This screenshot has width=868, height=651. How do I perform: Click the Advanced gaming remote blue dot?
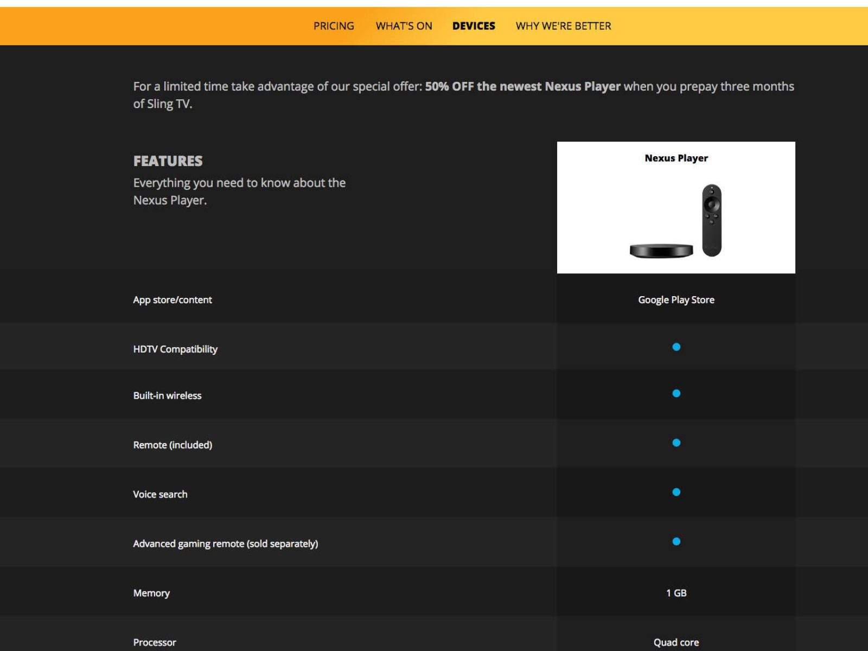click(x=676, y=541)
